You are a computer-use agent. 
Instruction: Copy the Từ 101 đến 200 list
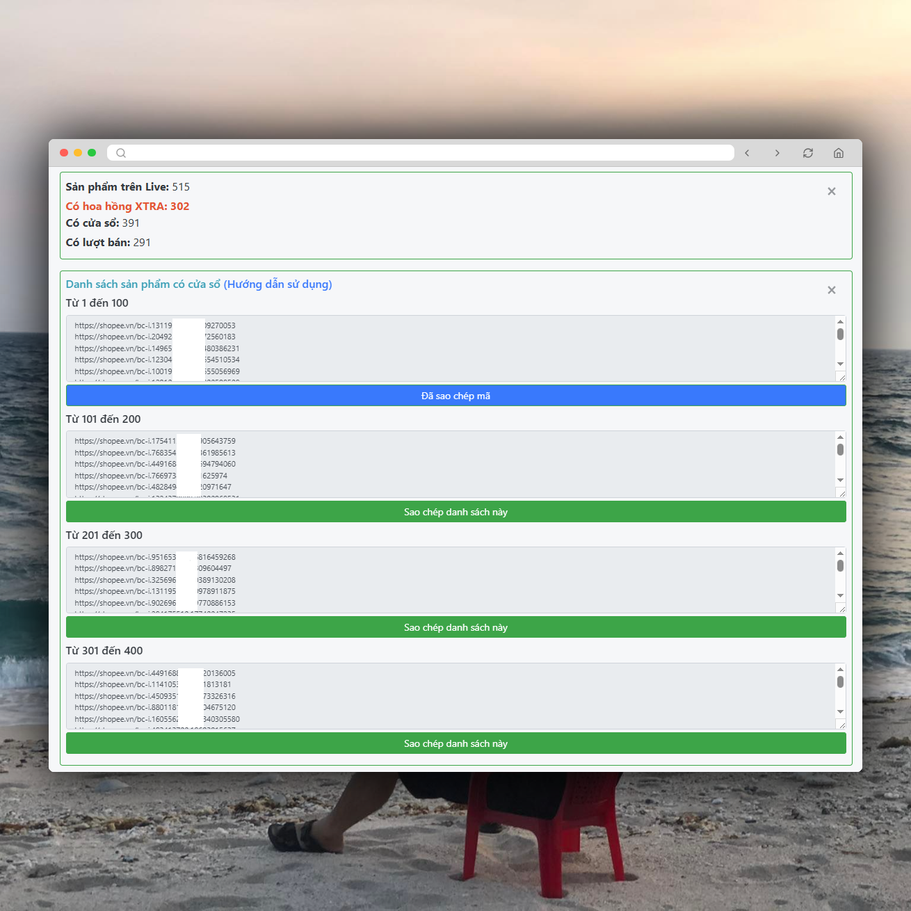[455, 512]
